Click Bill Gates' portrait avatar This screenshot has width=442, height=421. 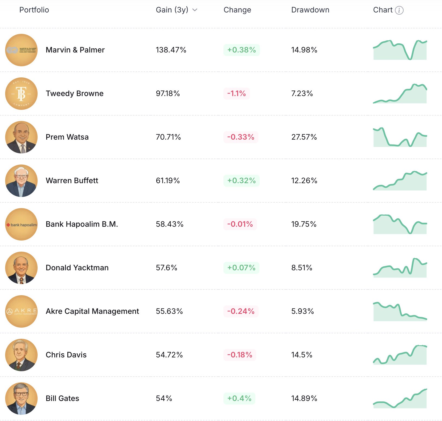[21, 399]
